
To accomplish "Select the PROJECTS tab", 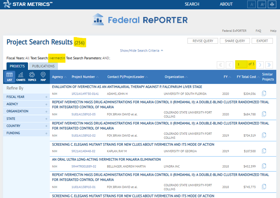I will [17, 66].
